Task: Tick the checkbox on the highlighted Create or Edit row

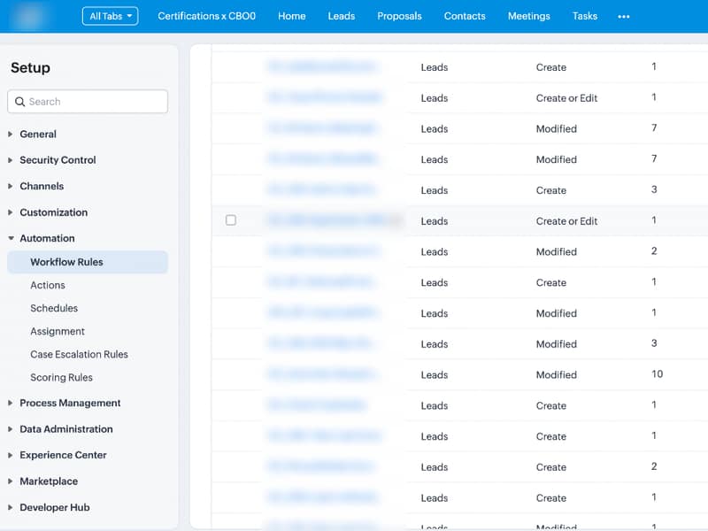Action: point(231,220)
